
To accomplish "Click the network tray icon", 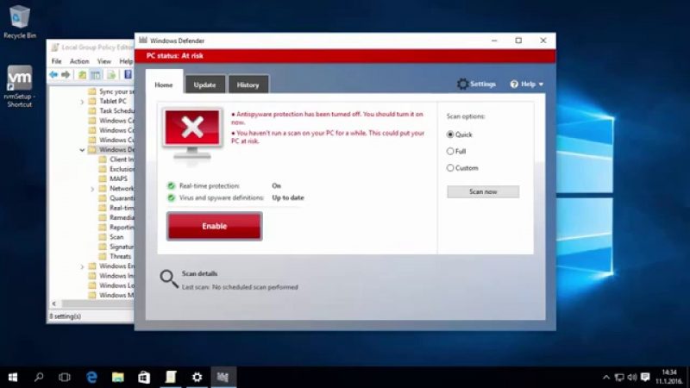I will 619,377.
